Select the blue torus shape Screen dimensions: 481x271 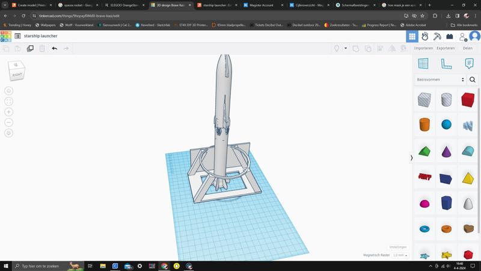[424, 229]
